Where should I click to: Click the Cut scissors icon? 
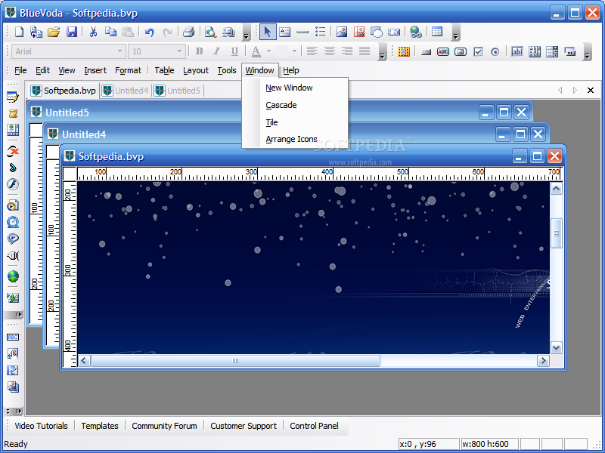(x=93, y=32)
